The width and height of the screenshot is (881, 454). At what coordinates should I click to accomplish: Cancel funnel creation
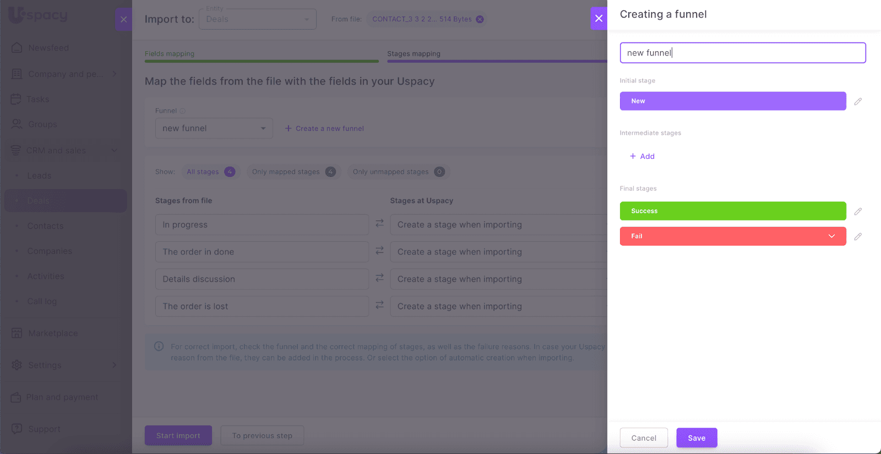[644, 438]
